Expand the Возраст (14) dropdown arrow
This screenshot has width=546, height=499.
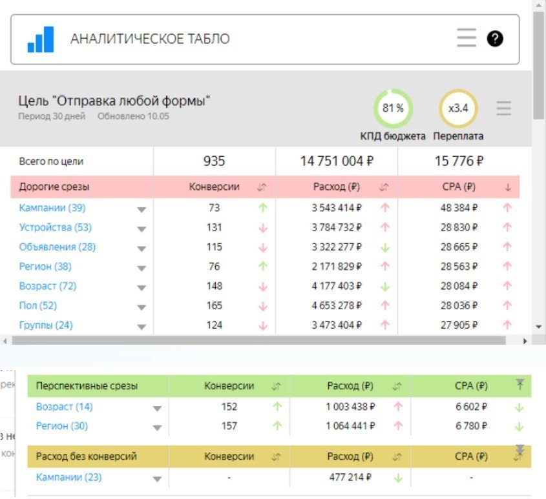[x=158, y=408]
